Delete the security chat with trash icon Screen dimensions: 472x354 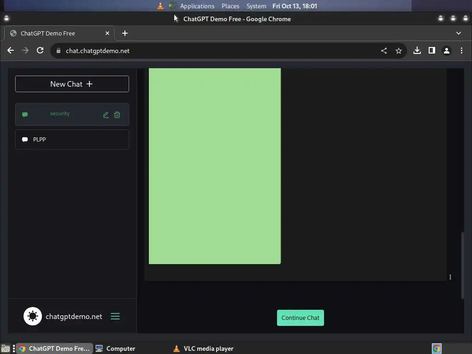(117, 115)
